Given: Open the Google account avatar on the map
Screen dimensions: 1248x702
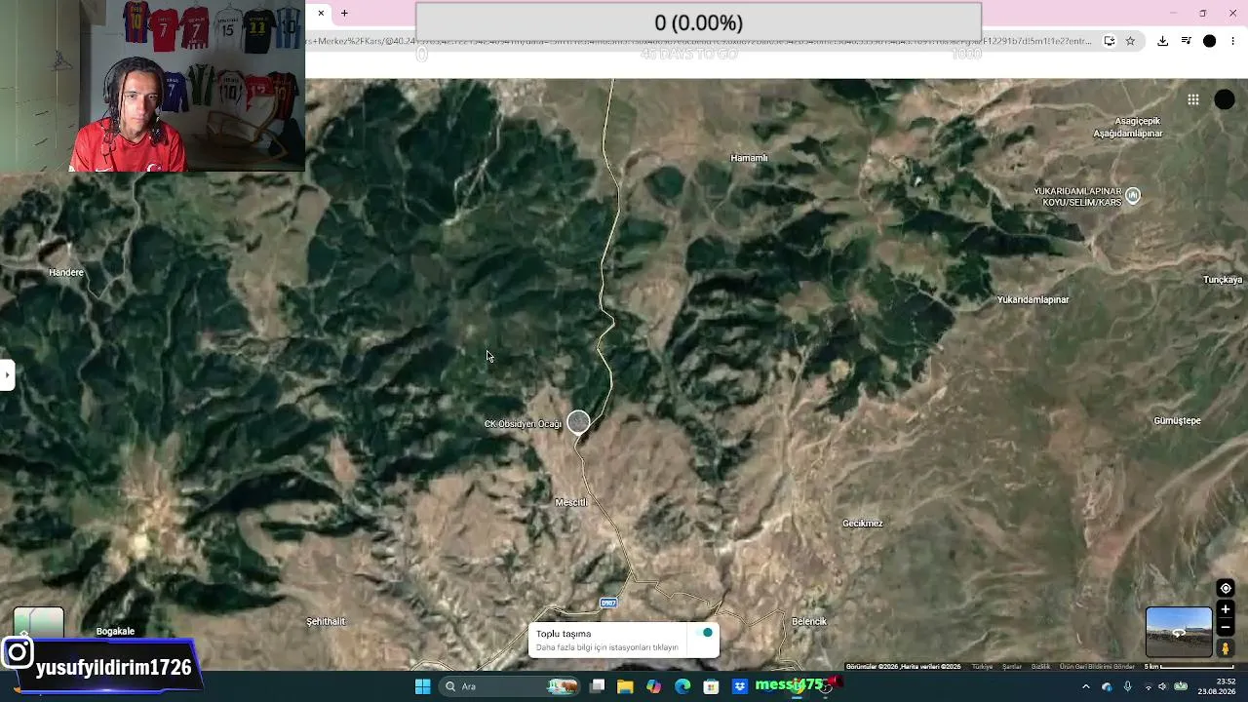Looking at the screenshot, I should click(1225, 99).
